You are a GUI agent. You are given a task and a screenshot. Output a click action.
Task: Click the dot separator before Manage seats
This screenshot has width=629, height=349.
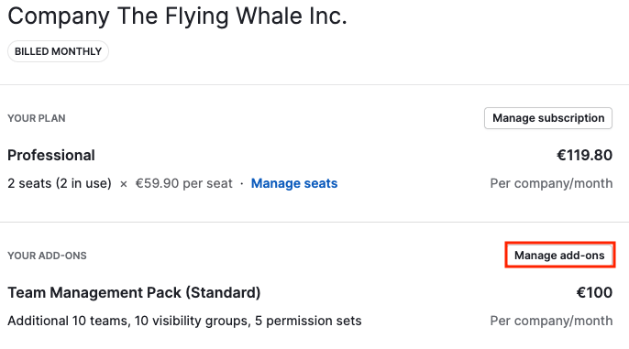pos(242,183)
